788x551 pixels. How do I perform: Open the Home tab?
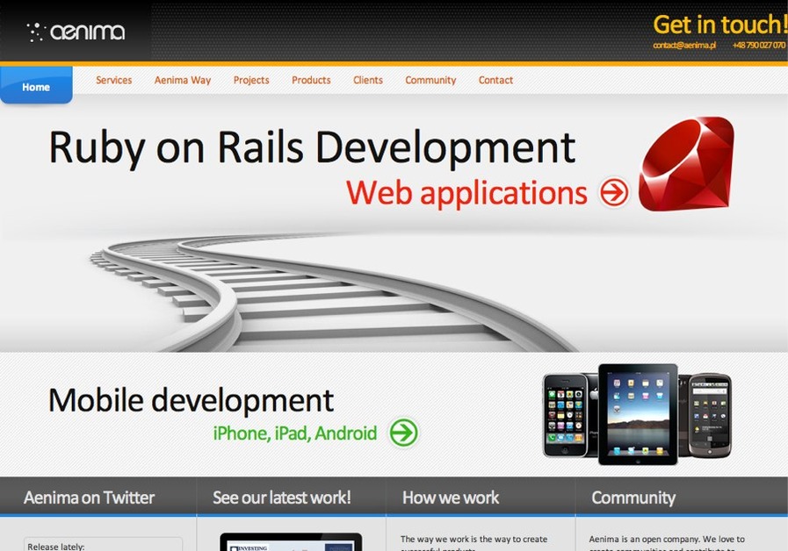tap(36, 85)
